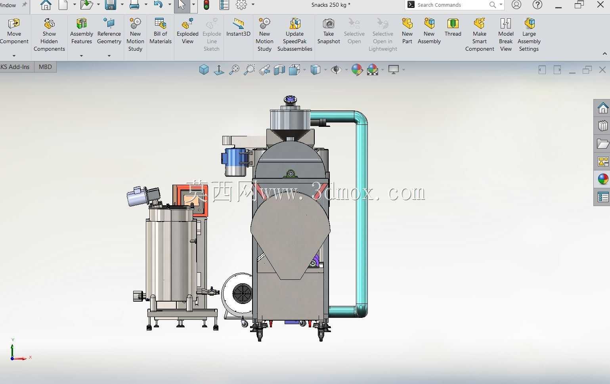This screenshot has width=610, height=384.
Task: Create a new document with the New icon
Action: coord(63,5)
